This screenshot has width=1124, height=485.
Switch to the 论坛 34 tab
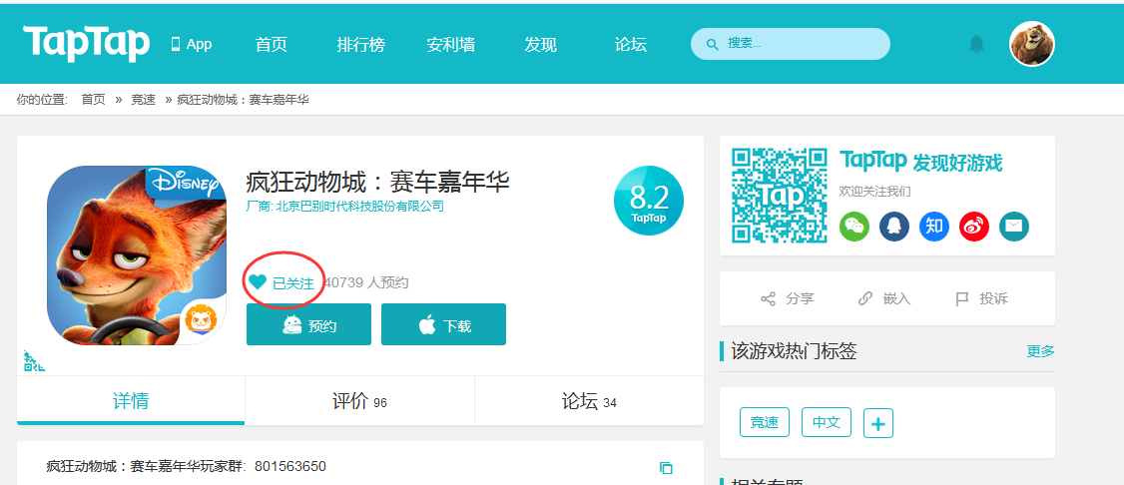589,401
